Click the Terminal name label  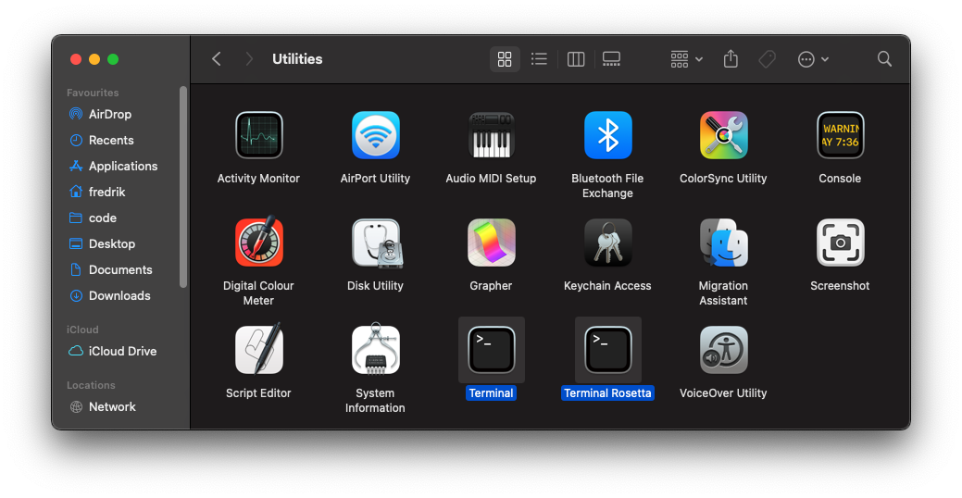tap(492, 393)
